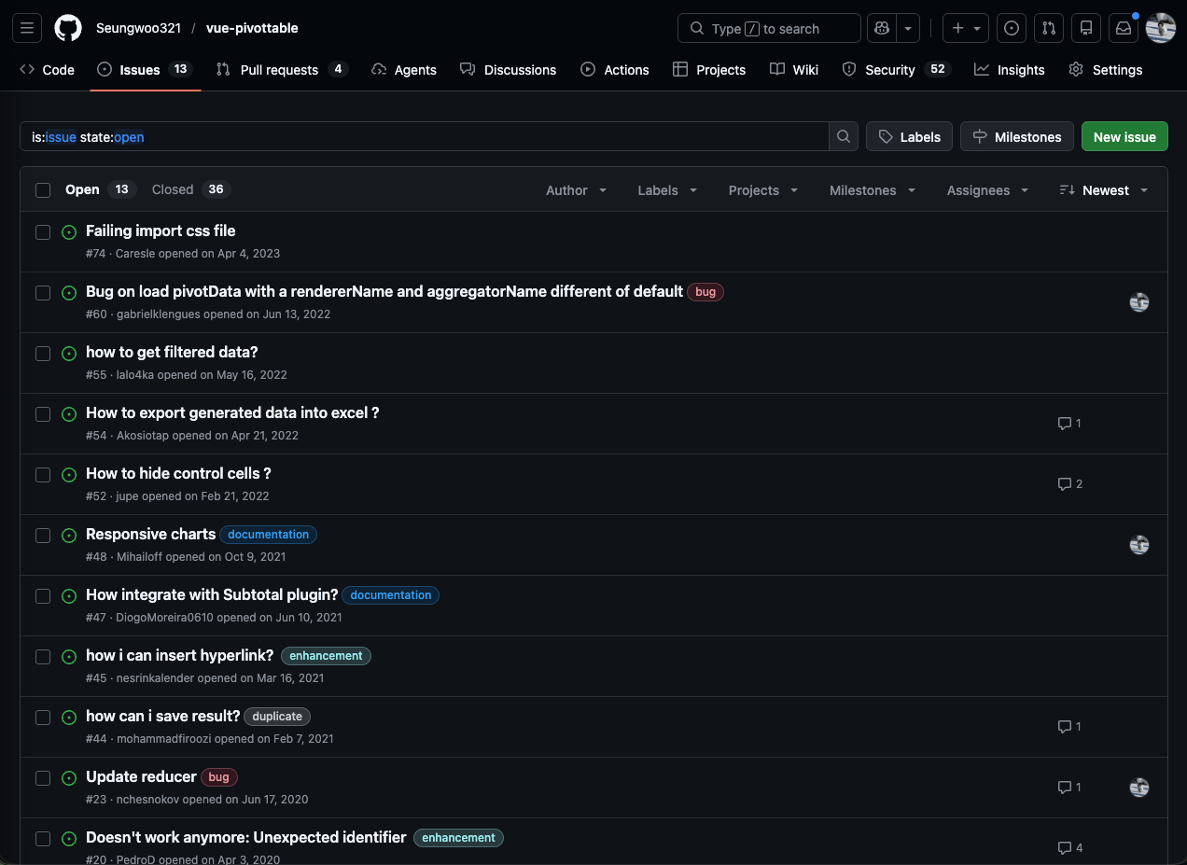Check the select-all issues checkbox
This screenshot has height=865, width=1187.
[42, 189]
